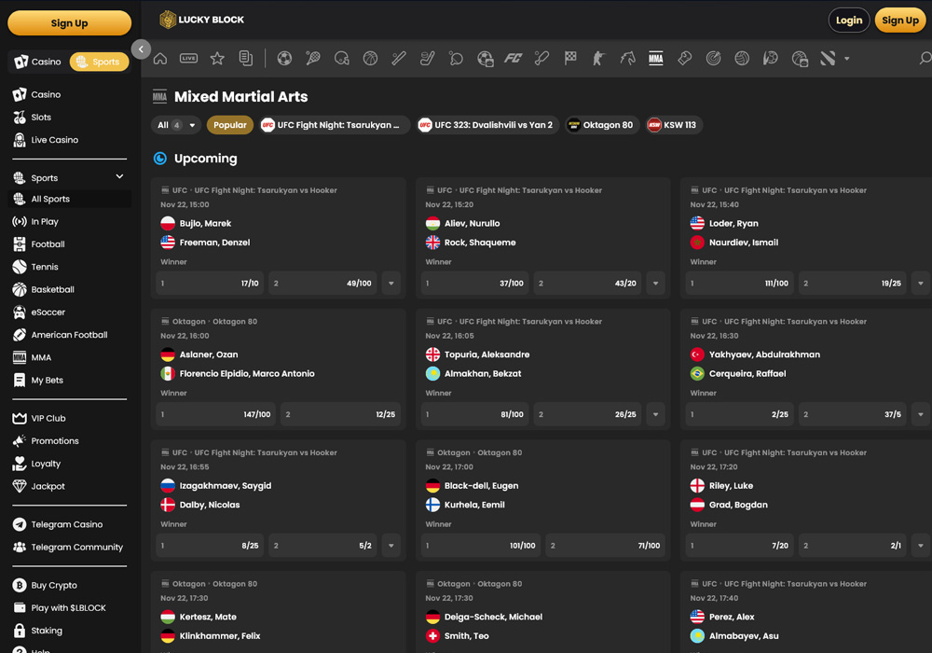Click the home icon in sports toolbar
The image size is (932, 653).
pos(160,59)
